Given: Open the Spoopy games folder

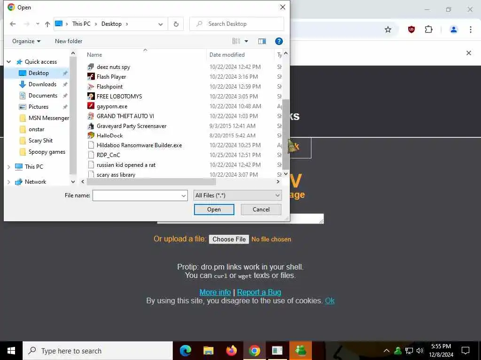Looking at the screenshot, I should tap(47, 152).
